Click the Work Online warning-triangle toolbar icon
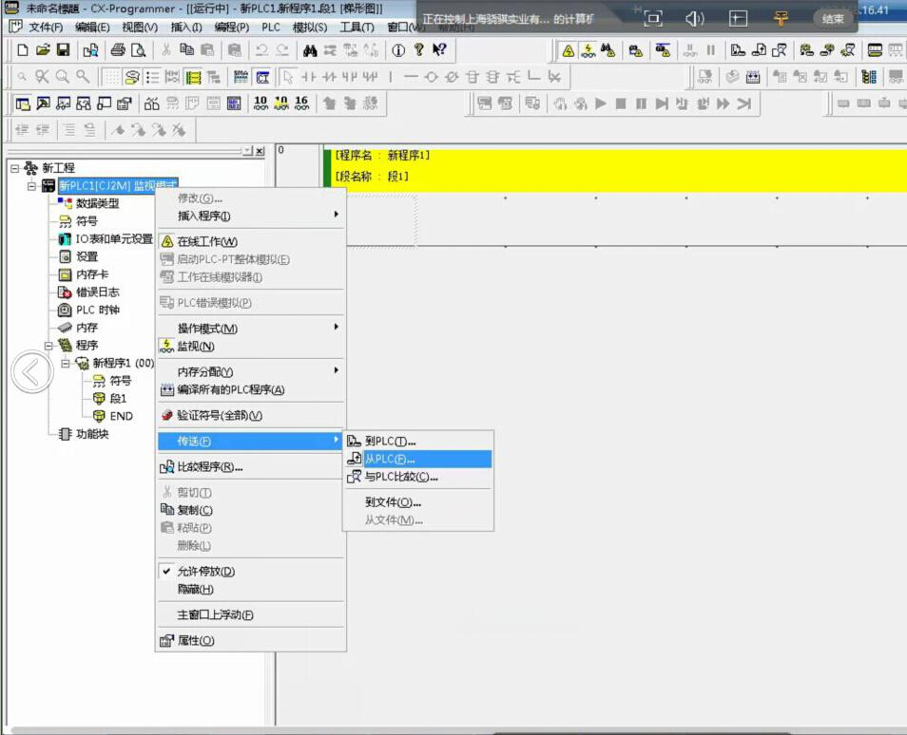907x735 pixels. (x=568, y=50)
